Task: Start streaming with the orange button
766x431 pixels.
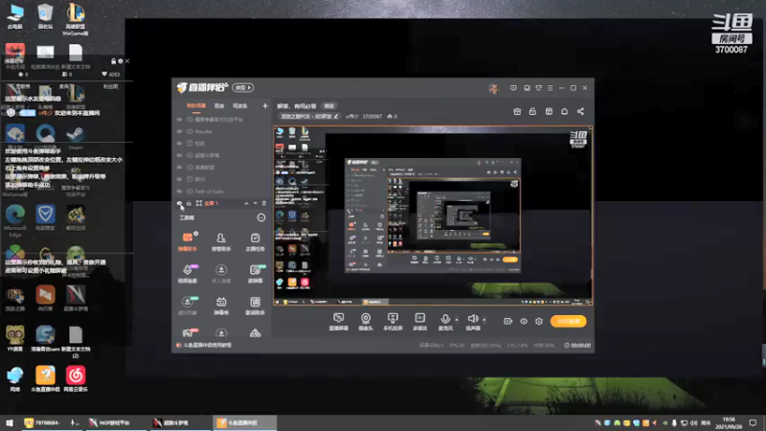Action: (568, 321)
